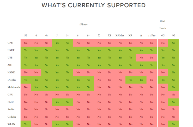Select the Multitouch row label
The height and width of the screenshot is (127, 193).
click(13, 87)
